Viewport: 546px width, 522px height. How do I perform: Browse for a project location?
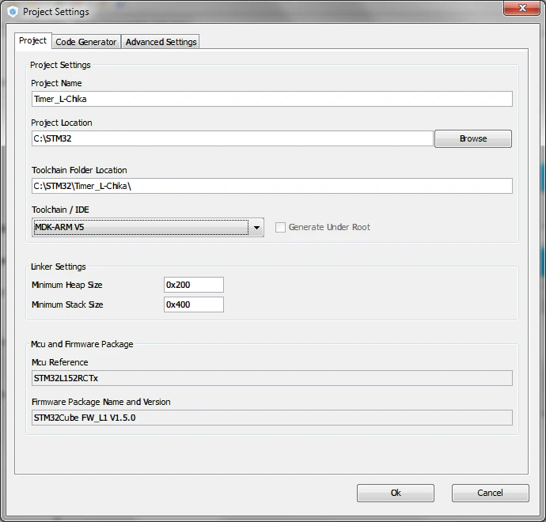click(x=473, y=138)
